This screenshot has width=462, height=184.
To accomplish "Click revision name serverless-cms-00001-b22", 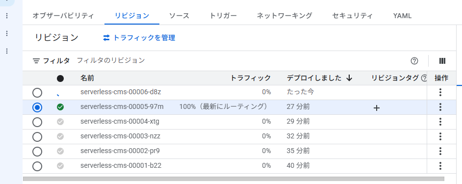I will tap(121, 165).
